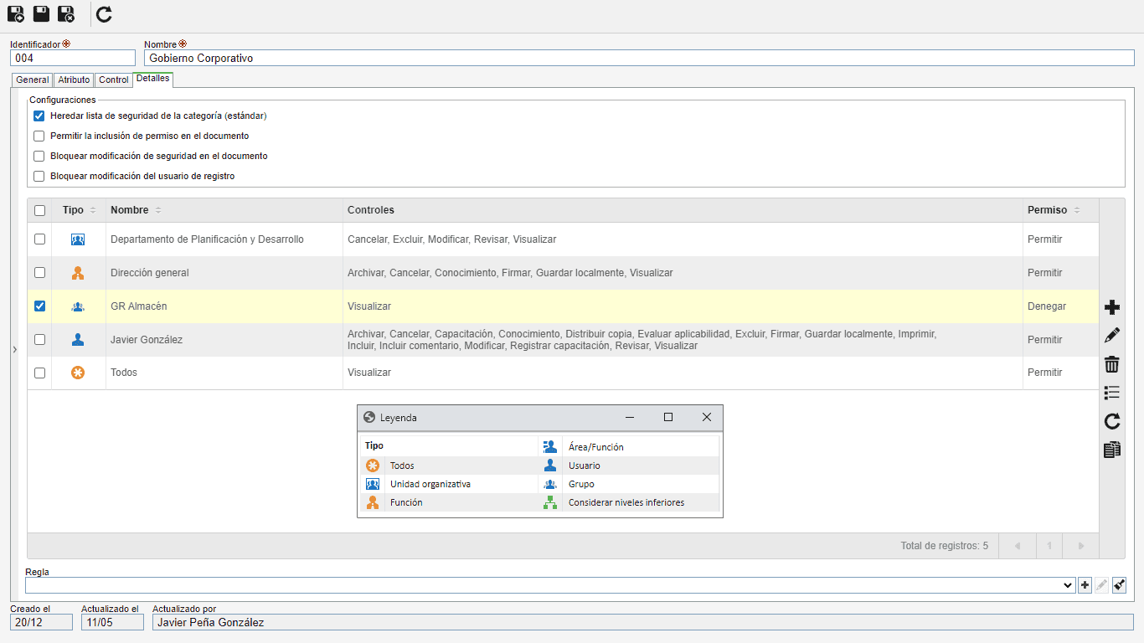Go to the next page of records

tap(1081, 546)
